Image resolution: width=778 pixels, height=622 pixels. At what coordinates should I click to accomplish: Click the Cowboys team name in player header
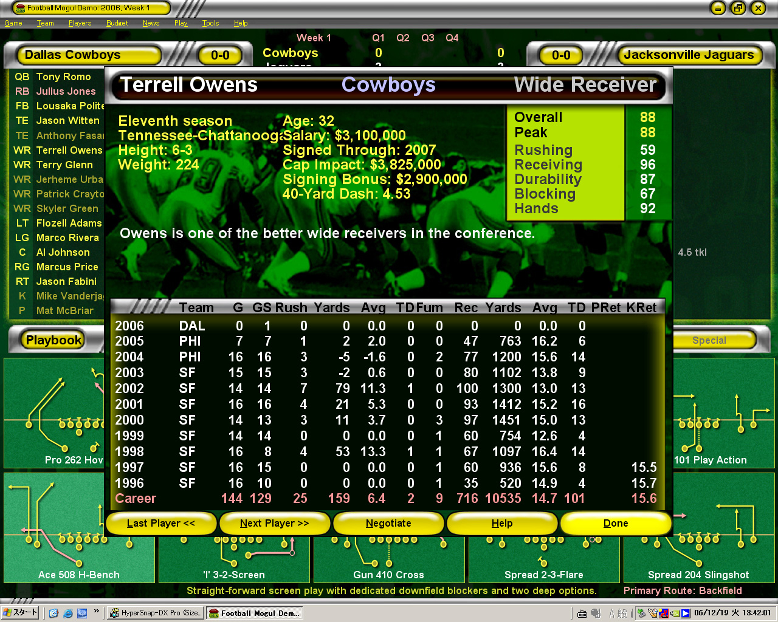(388, 85)
